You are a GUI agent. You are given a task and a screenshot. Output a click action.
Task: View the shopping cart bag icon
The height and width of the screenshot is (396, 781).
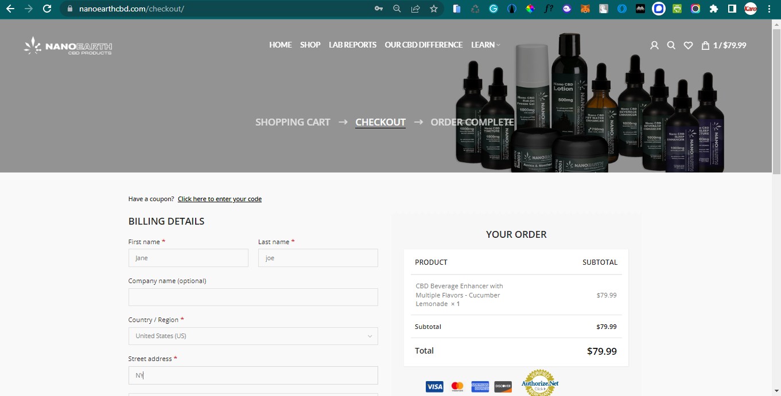[705, 45]
